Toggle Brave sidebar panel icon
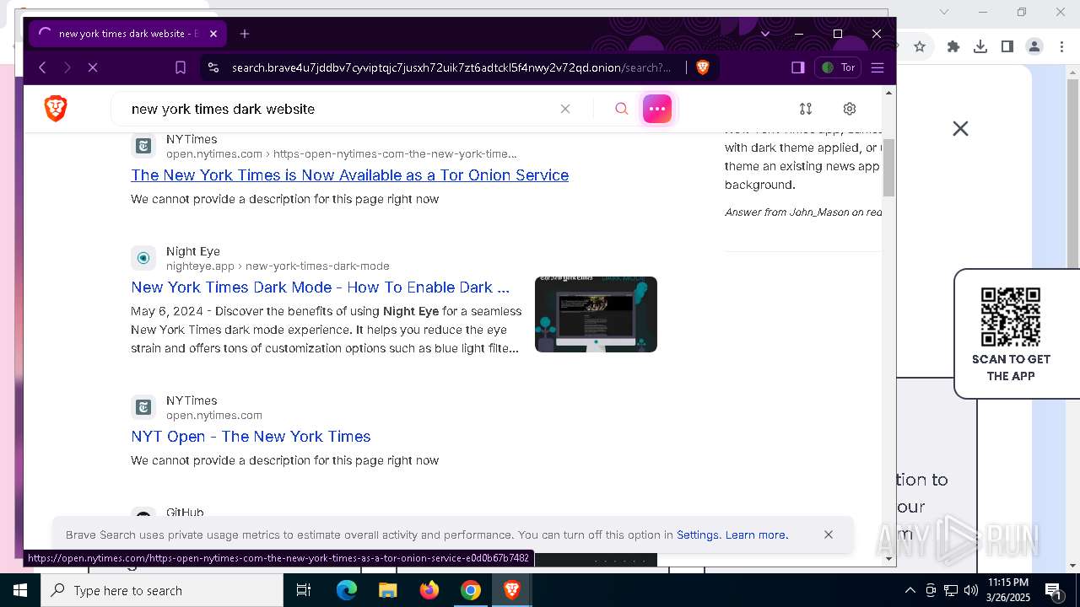This screenshot has height=607, width=1080. click(797, 67)
